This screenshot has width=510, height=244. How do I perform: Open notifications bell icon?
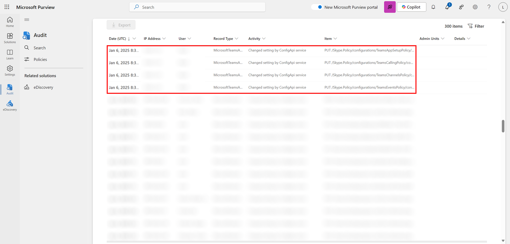[x=433, y=7]
